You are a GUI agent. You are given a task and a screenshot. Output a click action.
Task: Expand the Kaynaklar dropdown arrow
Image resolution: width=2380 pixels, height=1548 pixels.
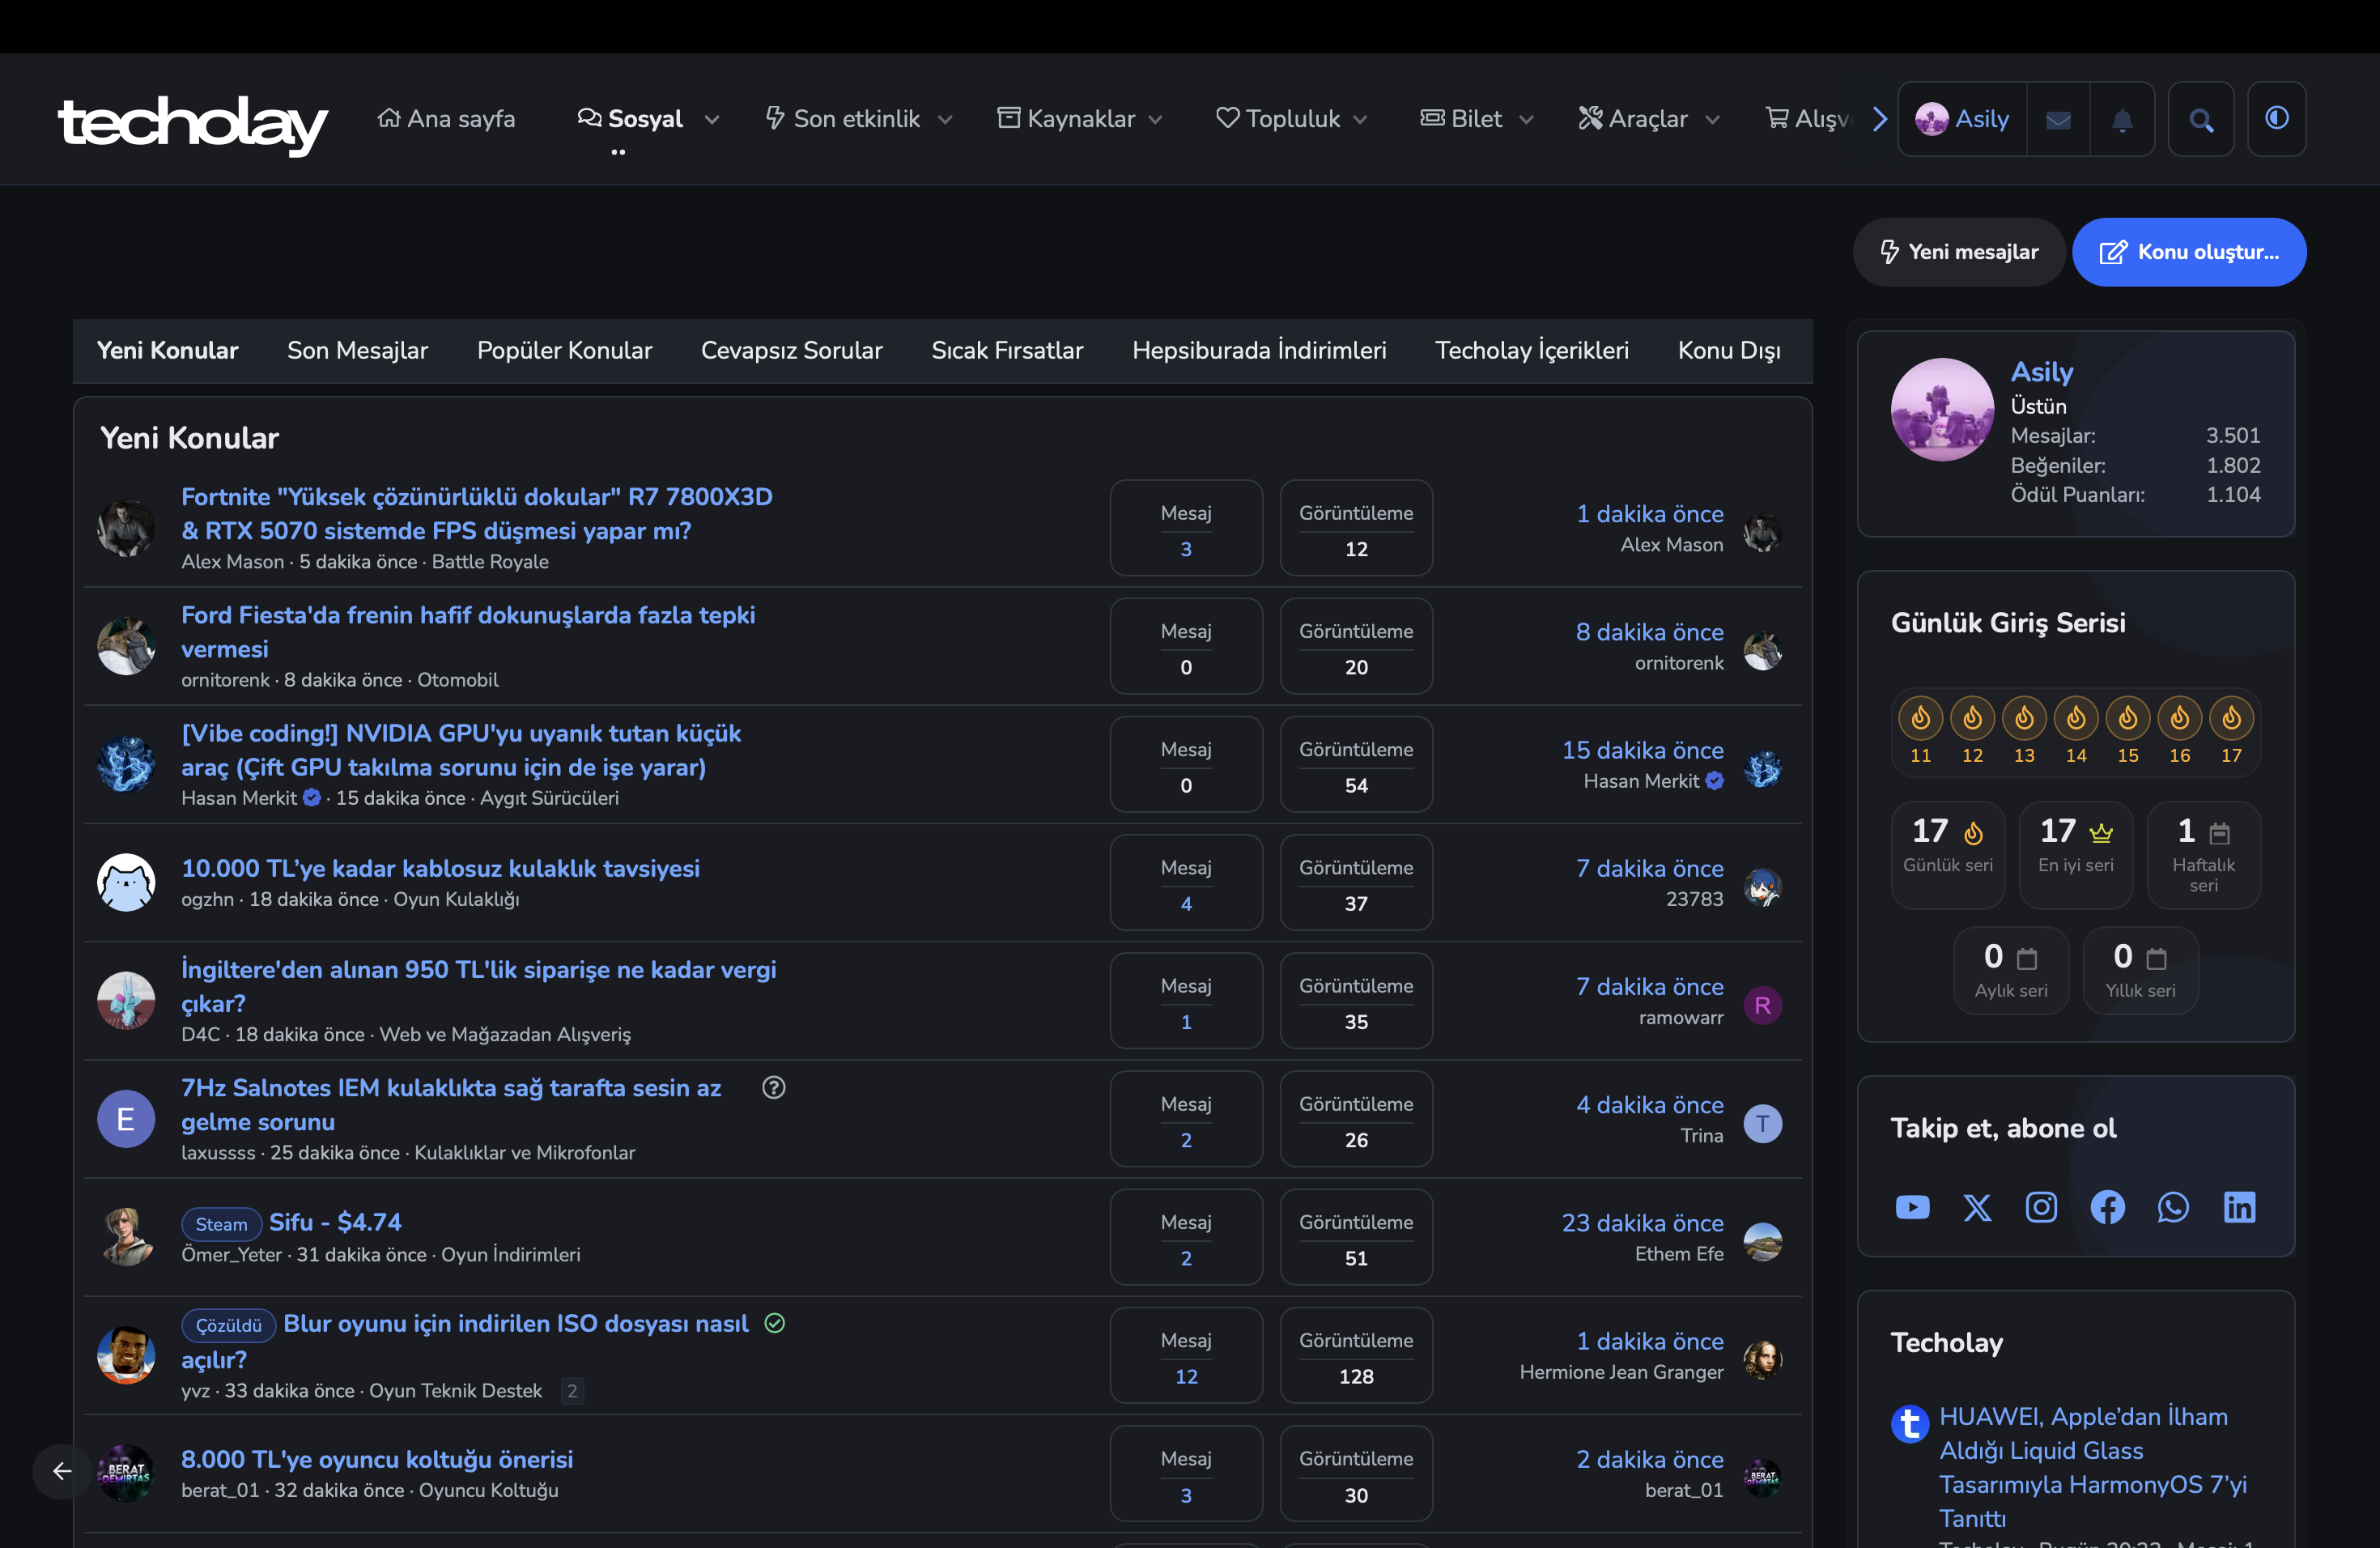(x=1156, y=120)
